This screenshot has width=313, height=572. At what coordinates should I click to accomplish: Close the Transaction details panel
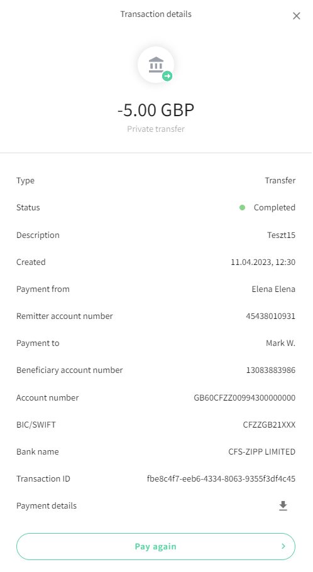point(296,16)
